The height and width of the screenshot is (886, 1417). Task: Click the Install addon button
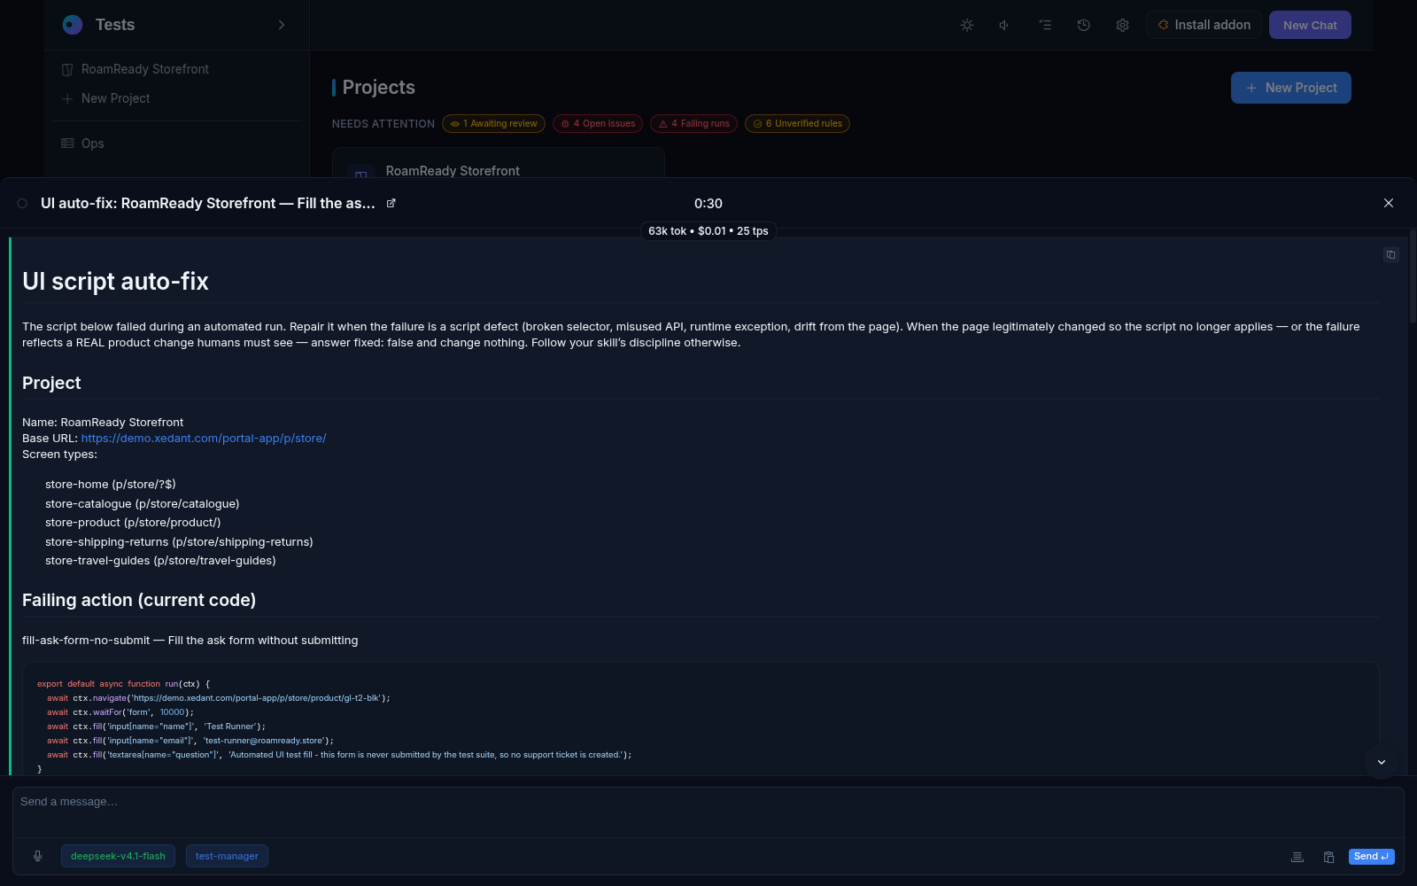point(1204,25)
